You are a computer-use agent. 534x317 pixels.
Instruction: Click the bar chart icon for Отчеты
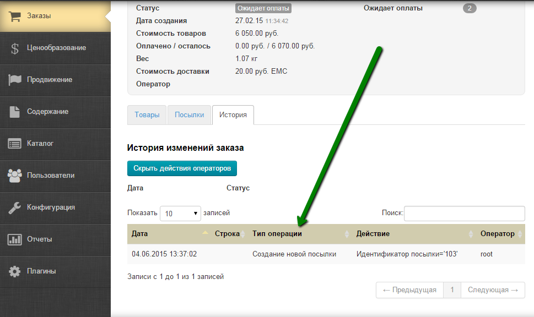15,239
